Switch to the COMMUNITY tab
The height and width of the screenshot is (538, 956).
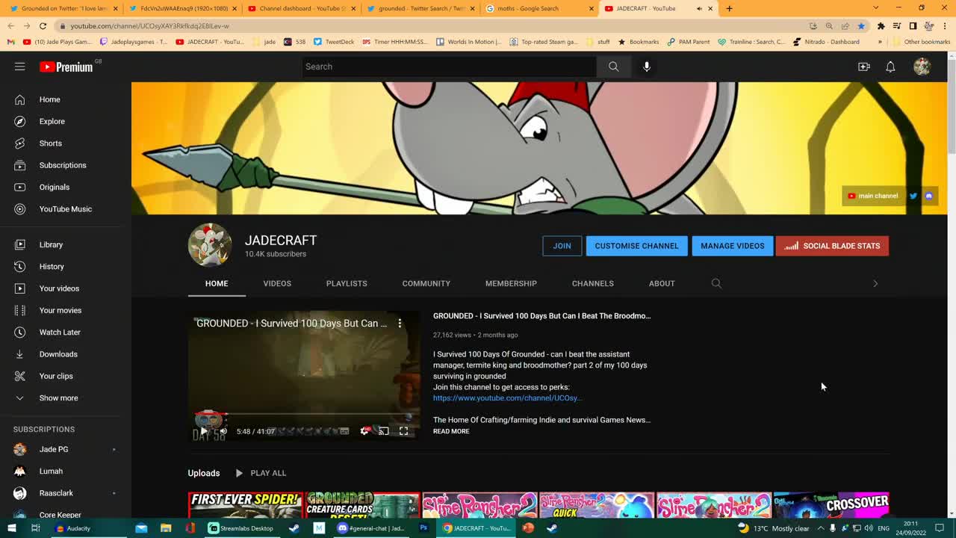click(x=426, y=283)
